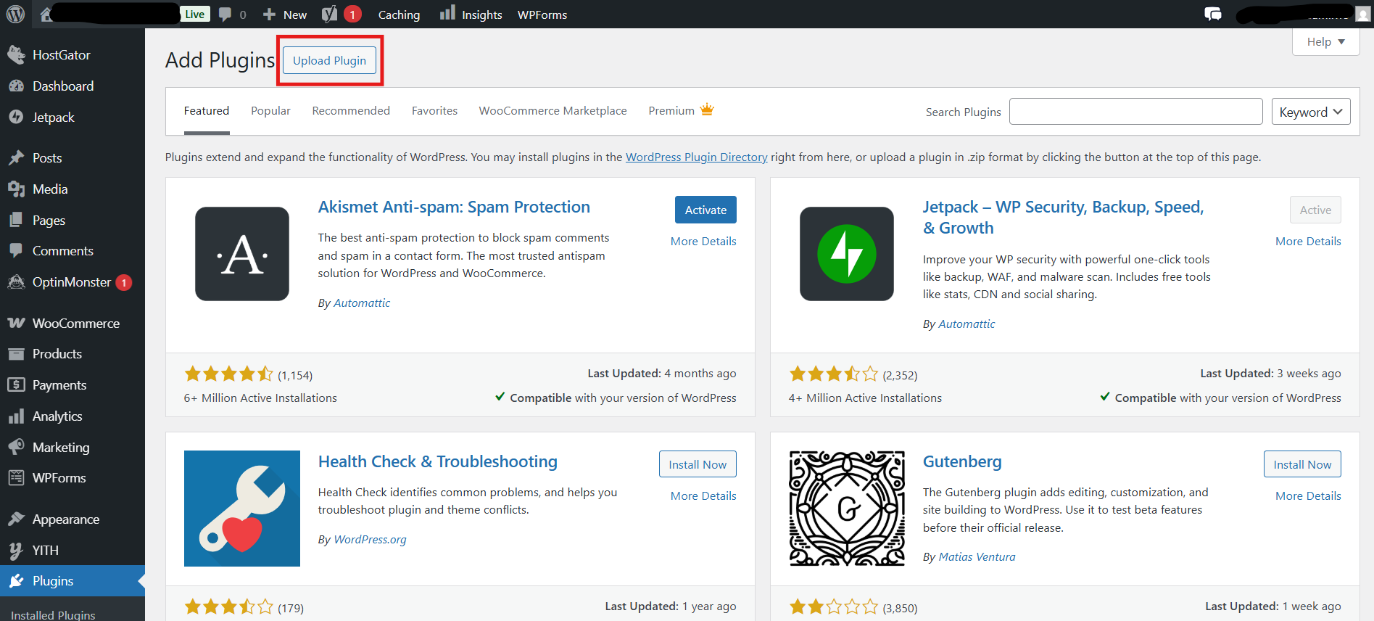
Task: Open the New content menu in admin bar
Action: [x=285, y=15]
